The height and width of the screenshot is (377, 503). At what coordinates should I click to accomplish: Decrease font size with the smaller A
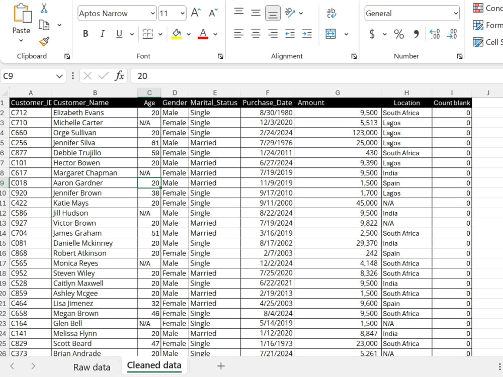pos(213,13)
